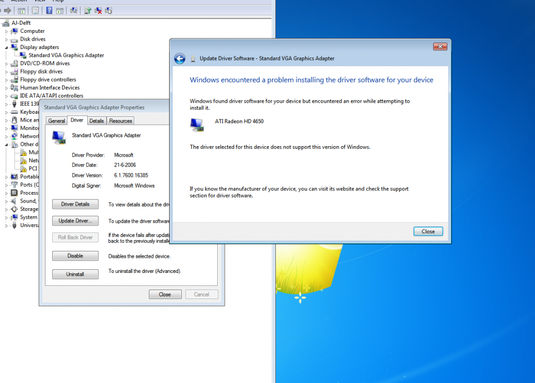Click driver date value 21-6-2006
This screenshot has width=535, height=383.
125,165
